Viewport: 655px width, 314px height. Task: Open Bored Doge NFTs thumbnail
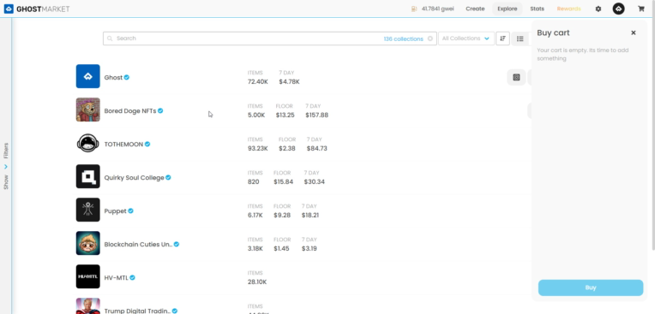87,110
